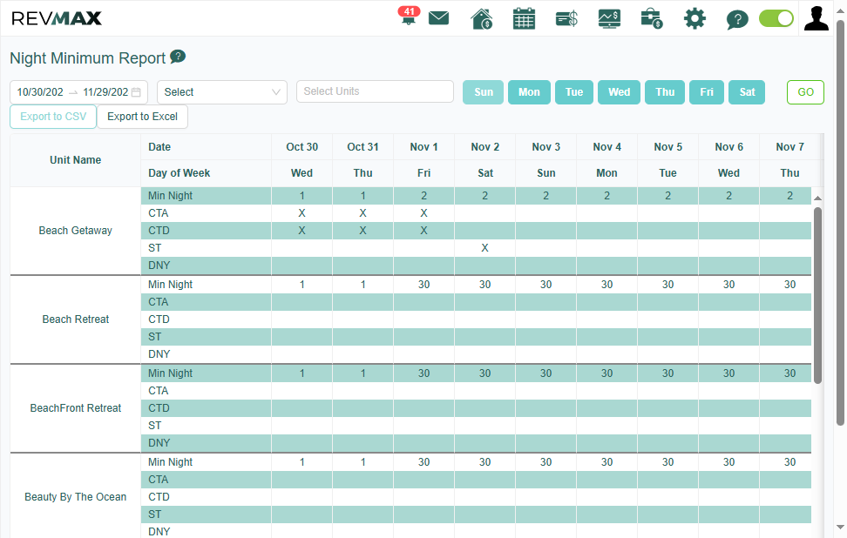
Task: Toggle the Thu day filter
Action: click(x=665, y=92)
